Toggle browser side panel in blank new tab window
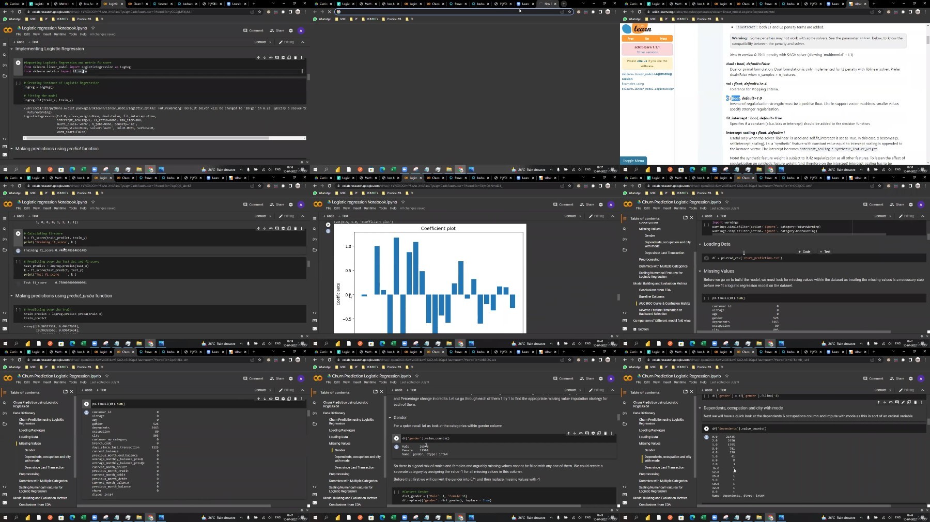 600,11
